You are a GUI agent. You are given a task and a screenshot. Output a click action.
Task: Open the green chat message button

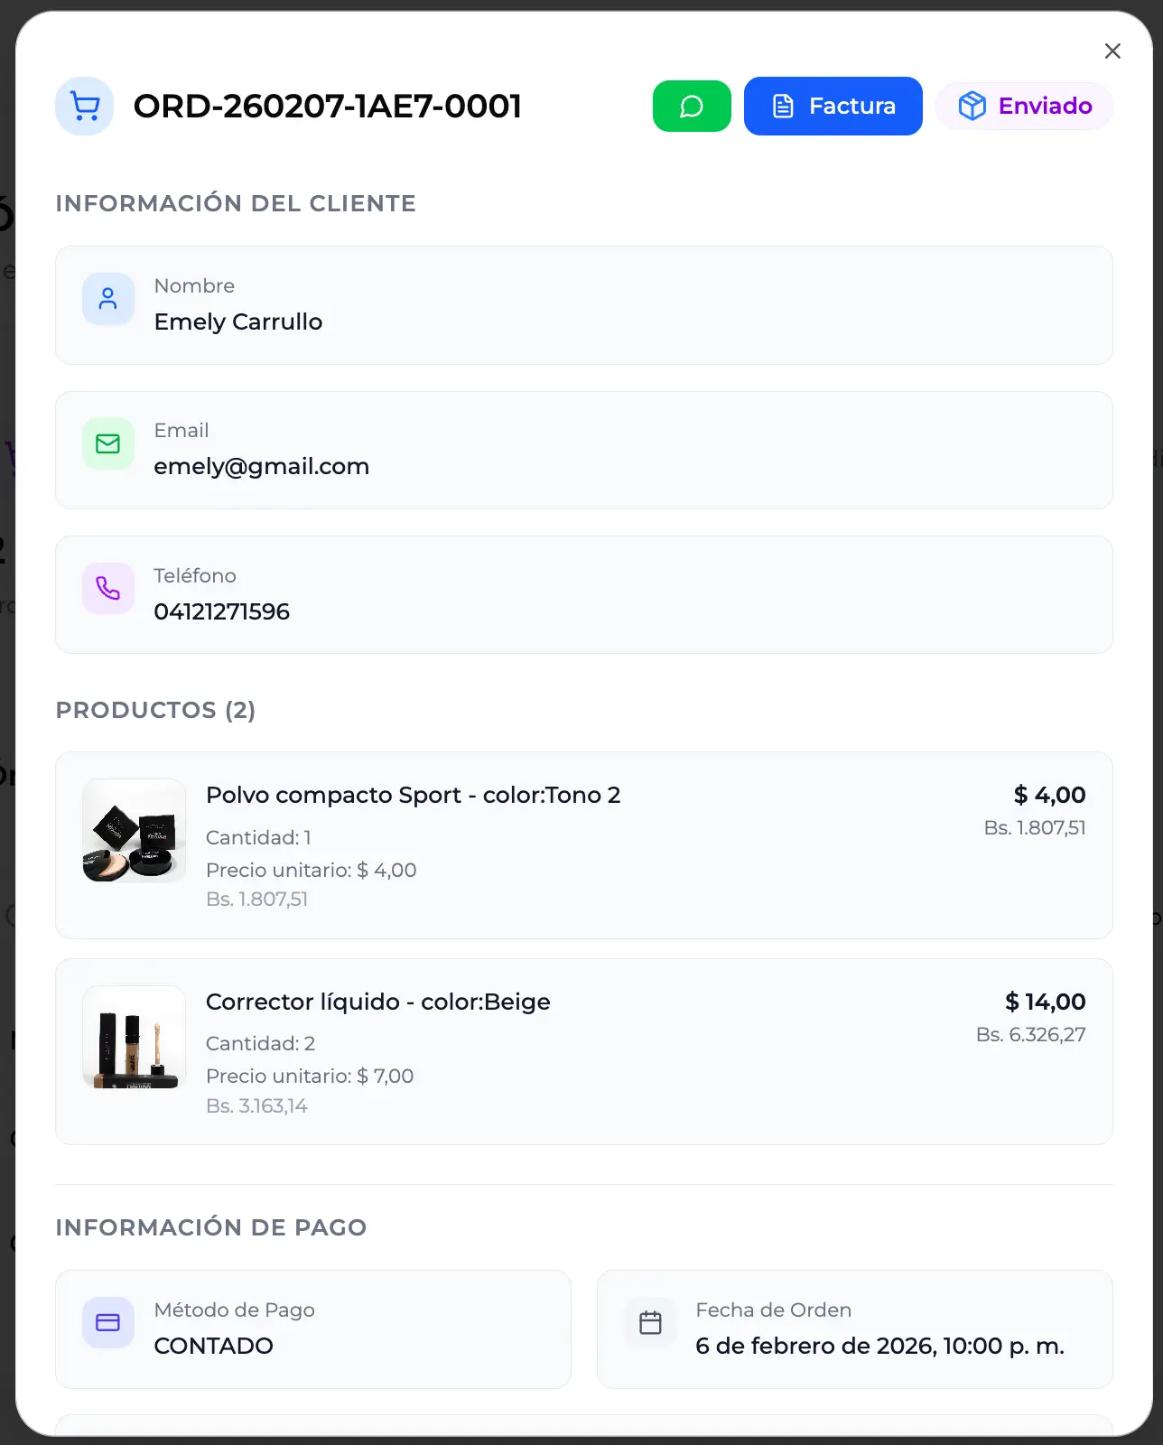[692, 107]
